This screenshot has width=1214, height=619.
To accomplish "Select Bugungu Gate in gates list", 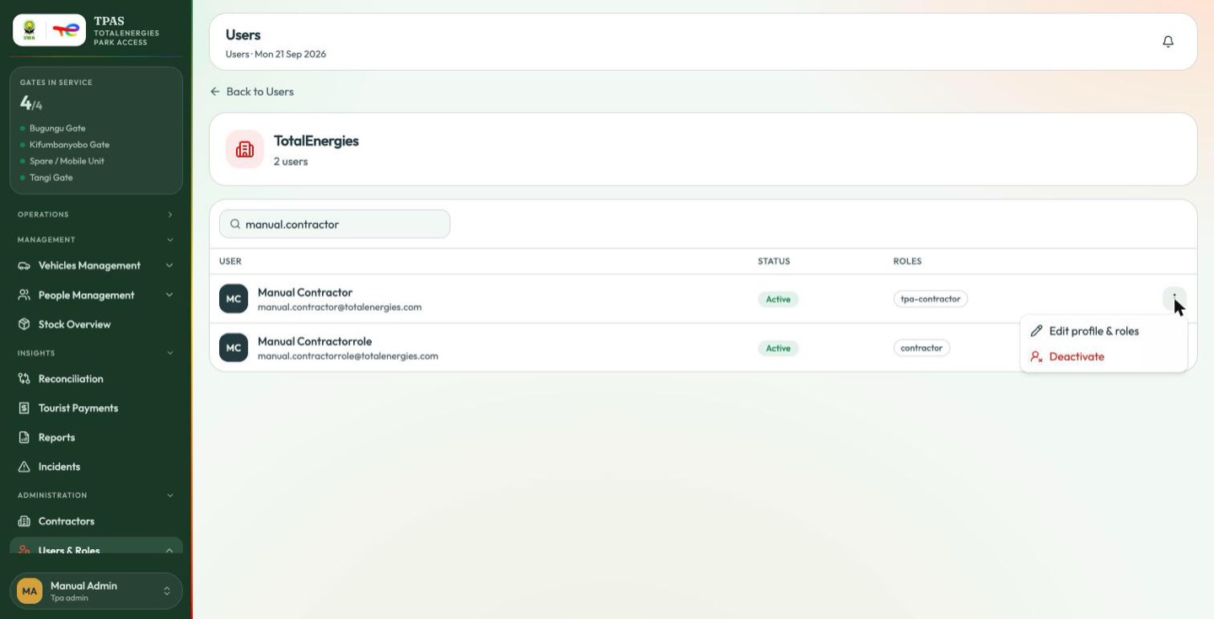I will click(57, 128).
